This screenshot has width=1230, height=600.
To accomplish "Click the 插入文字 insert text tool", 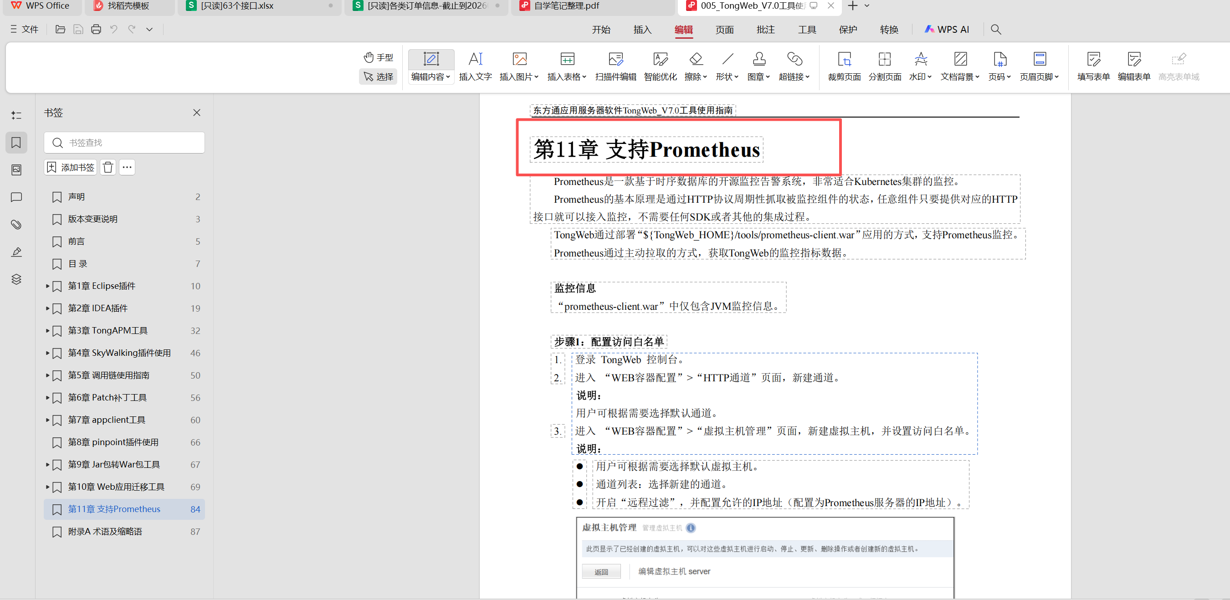I will click(x=475, y=67).
